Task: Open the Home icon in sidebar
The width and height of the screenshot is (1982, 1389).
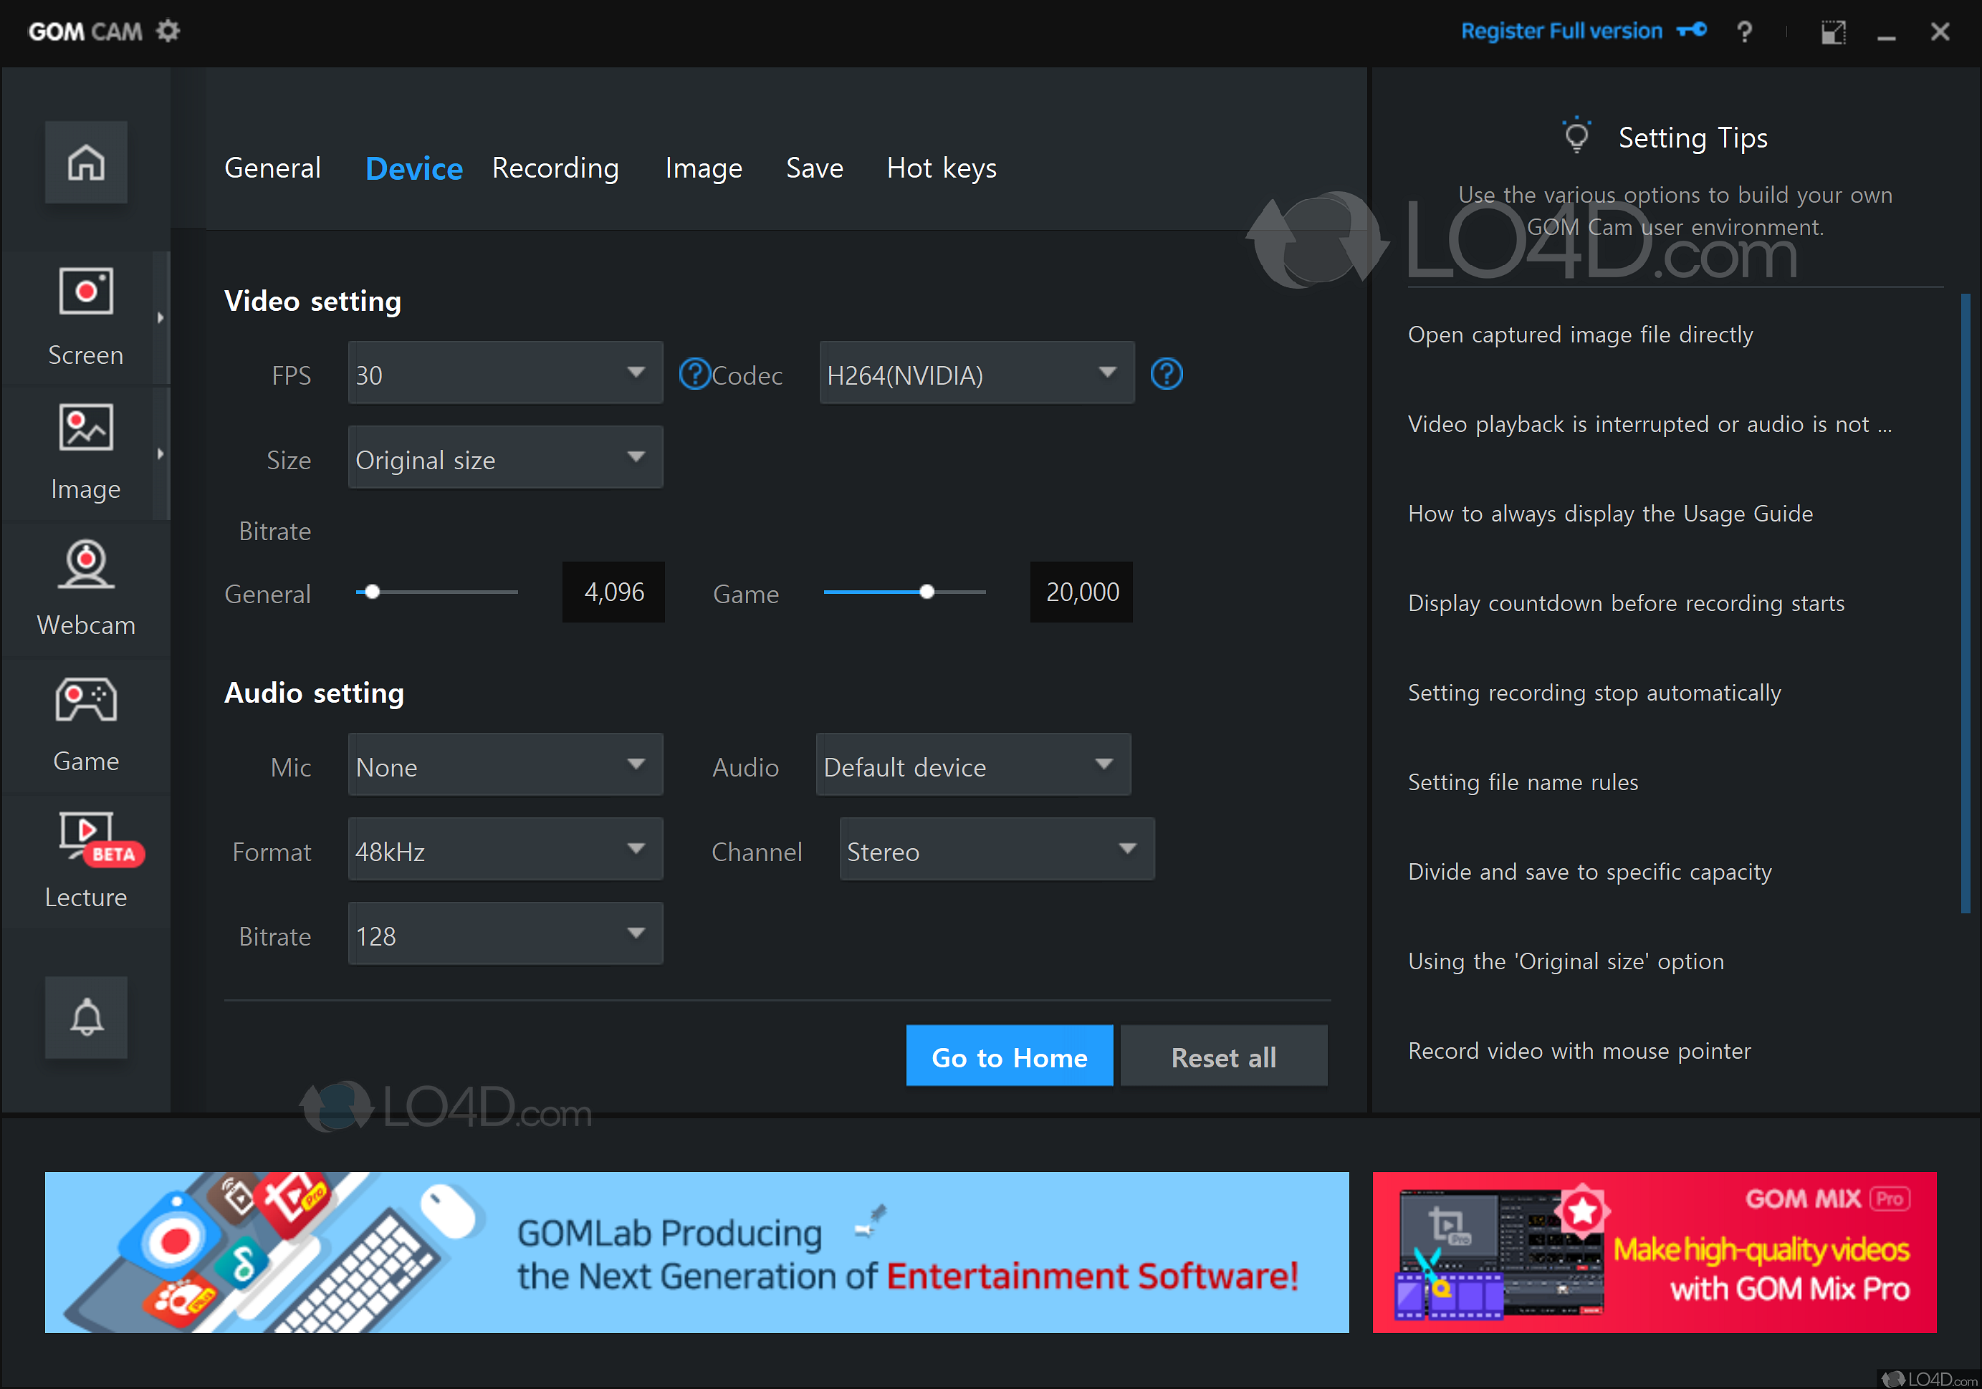Action: (x=86, y=162)
